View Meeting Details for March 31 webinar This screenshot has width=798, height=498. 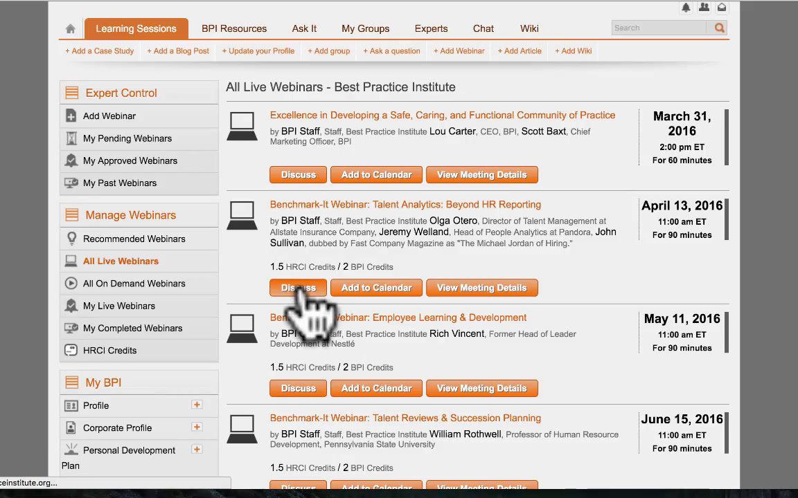(481, 175)
